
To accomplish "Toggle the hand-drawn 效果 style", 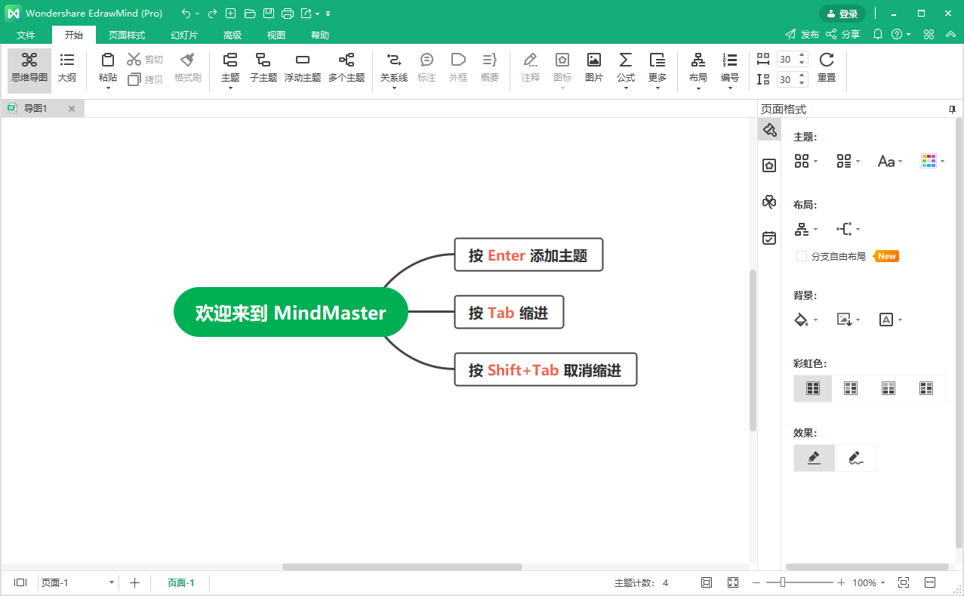I will click(x=855, y=458).
